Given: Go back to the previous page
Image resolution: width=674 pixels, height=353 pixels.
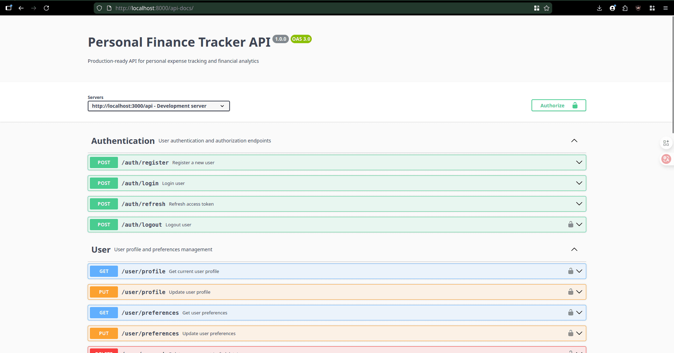Looking at the screenshot, I should [21, 8].
